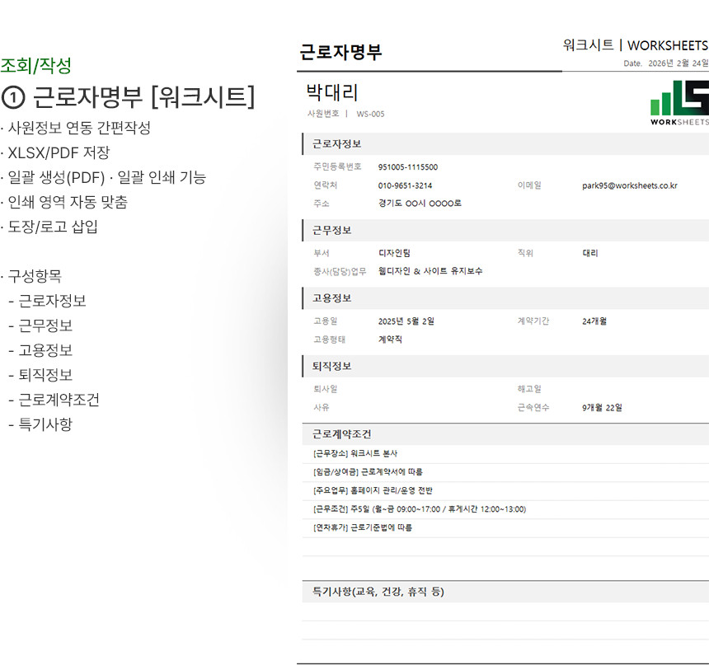Click the 특기사항(교육, 건강, 휴직 등) header

pos(378,592)
